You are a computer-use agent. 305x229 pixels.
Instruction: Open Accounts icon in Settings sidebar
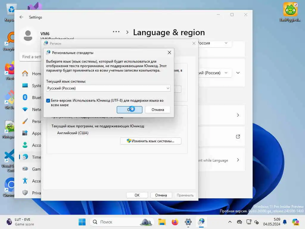click(25, 145)
